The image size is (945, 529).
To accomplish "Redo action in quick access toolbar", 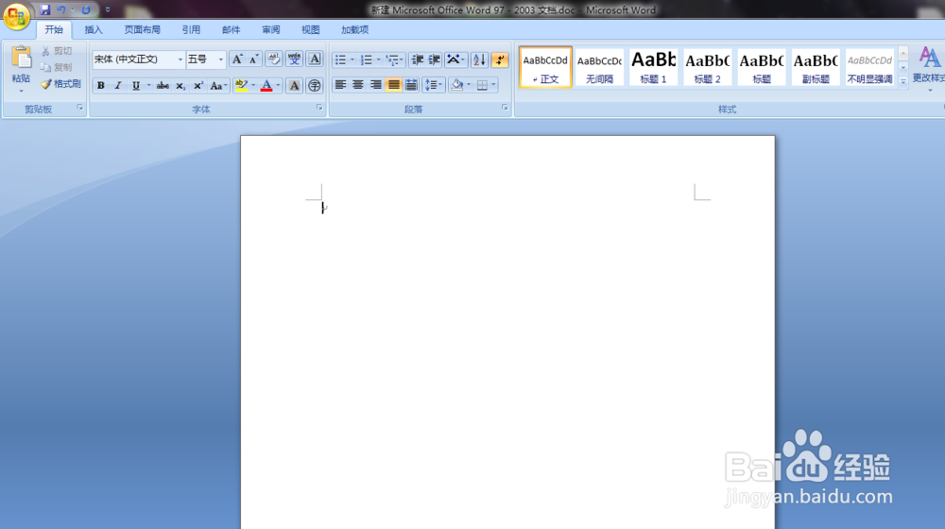I will pos(86,9).
